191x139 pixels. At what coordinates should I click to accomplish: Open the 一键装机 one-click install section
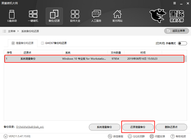(x=33, y=16)
